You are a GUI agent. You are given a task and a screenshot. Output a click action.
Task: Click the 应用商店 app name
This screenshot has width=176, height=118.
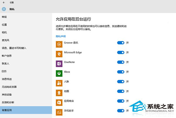69,101
